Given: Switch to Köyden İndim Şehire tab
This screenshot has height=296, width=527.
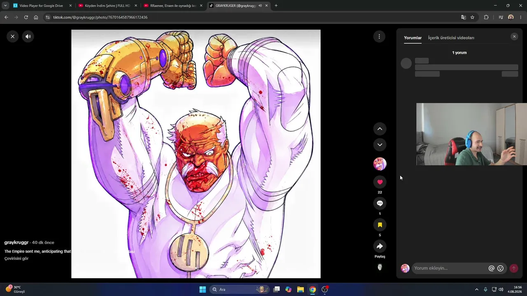Looking at the screenshot, I should point(107,6).
